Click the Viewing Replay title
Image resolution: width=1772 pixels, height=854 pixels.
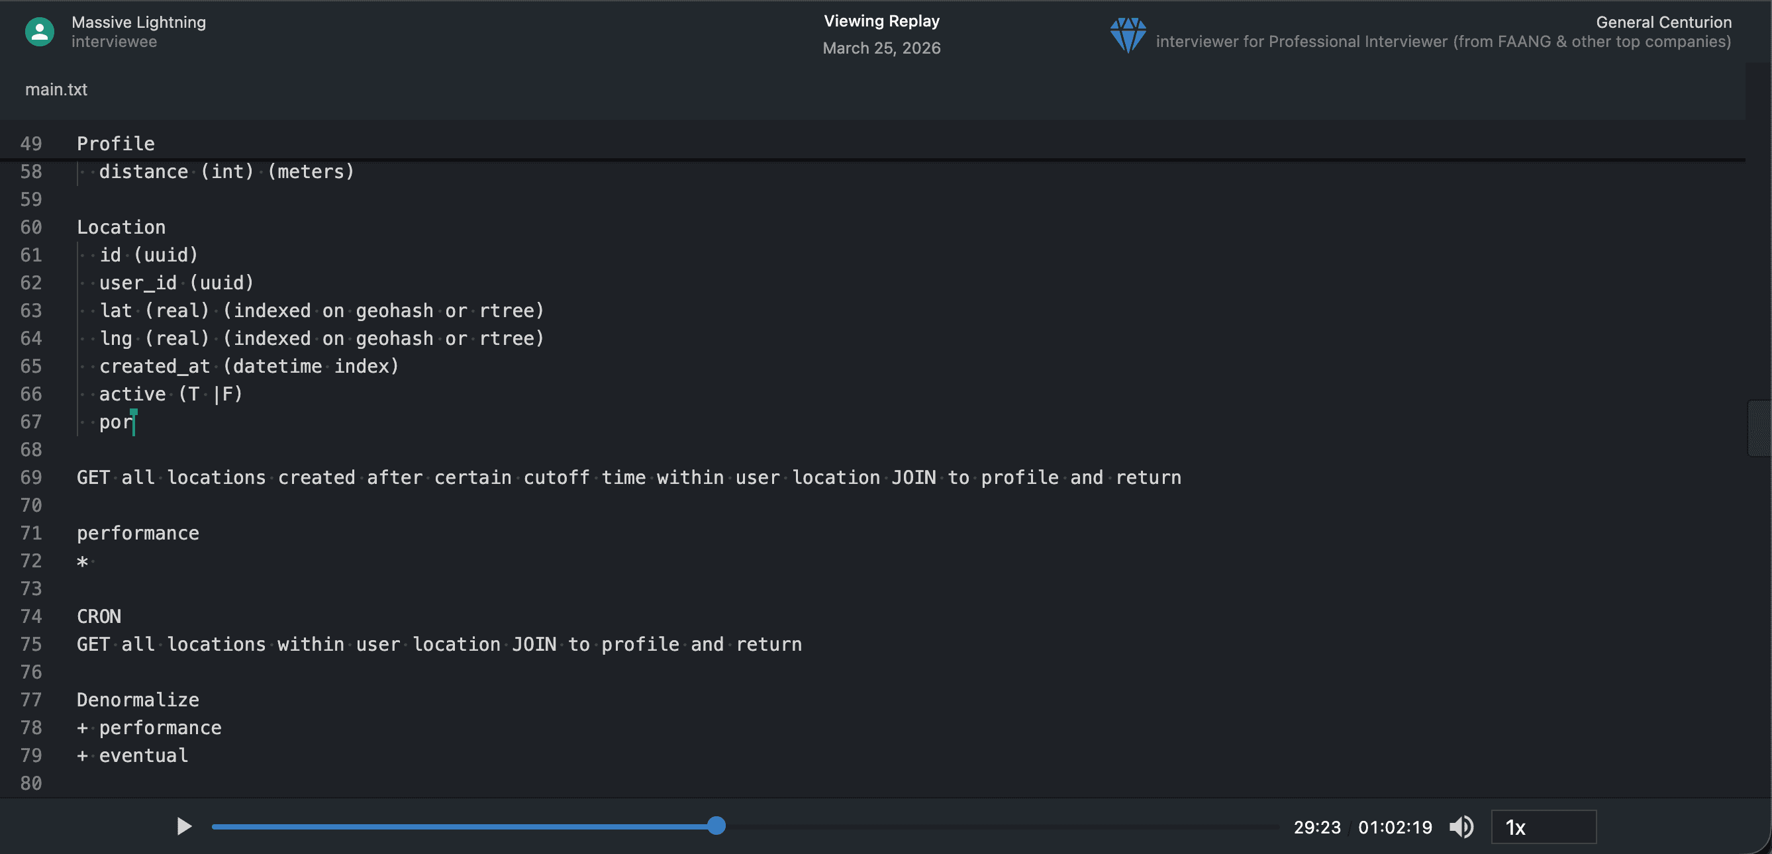pos(881,21)
